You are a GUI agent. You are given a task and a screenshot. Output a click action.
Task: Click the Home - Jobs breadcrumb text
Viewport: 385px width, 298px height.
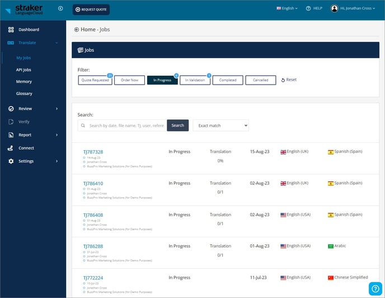[95, 30]
